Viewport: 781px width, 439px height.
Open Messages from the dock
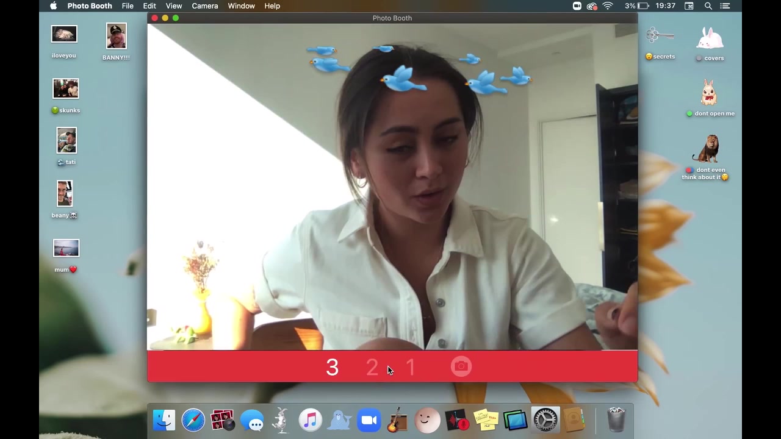coord(252,420)
